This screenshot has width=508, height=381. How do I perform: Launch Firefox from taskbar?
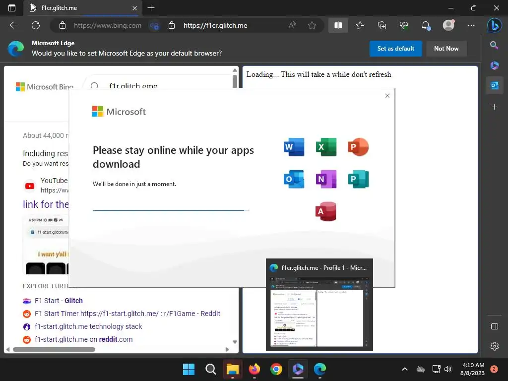254,369
